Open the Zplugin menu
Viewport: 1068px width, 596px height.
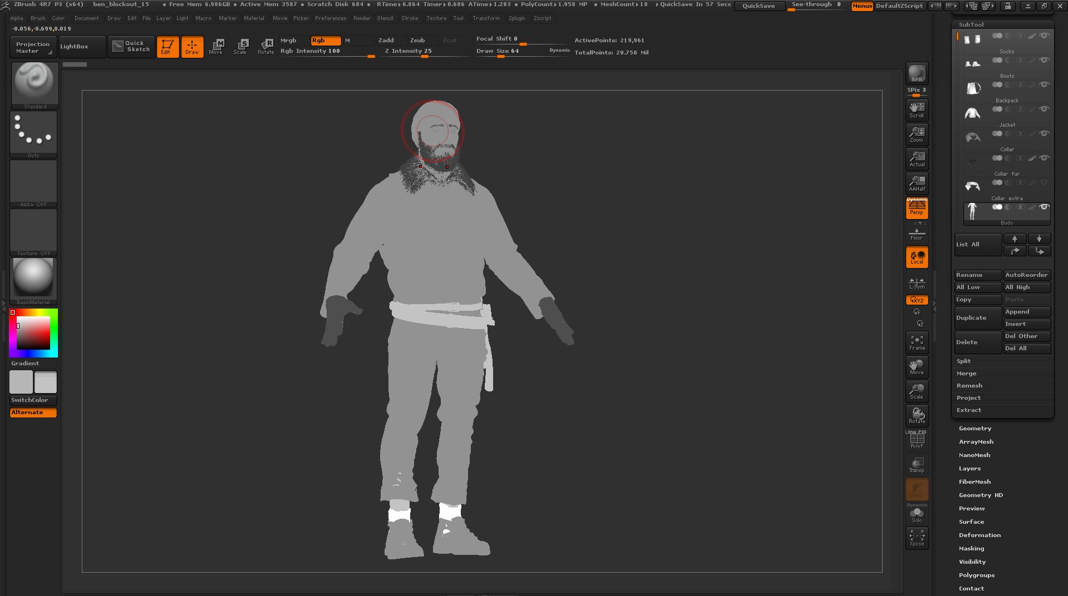tap(516, 18)
